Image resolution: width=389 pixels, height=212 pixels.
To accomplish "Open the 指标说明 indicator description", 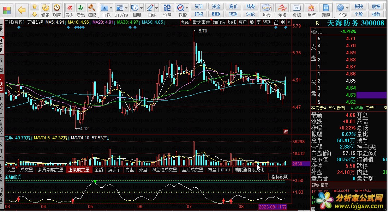I will pyautogui.click(x=280, y=177).
